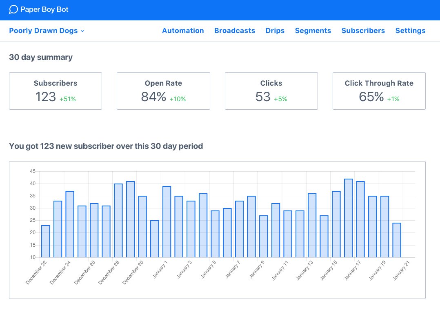Click the Paper Boy Bot header title
The image size is (440, 312).
click(44, 10)
